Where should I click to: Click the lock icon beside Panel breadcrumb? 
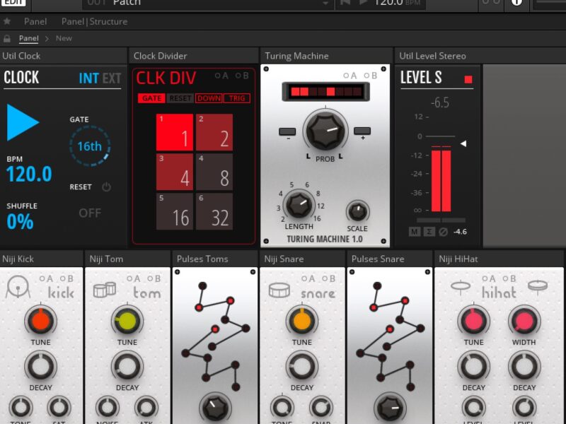[x=8, y=38]
